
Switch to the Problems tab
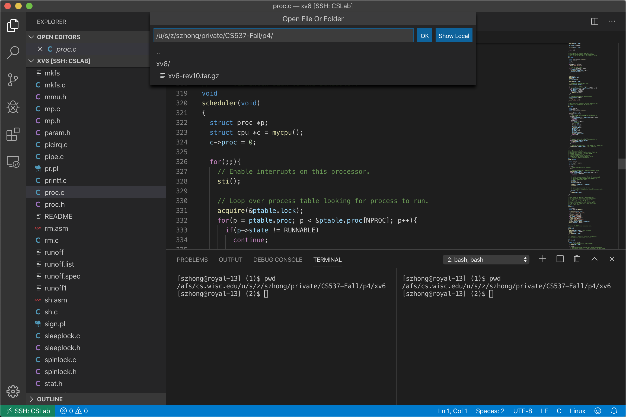(192, 260)
